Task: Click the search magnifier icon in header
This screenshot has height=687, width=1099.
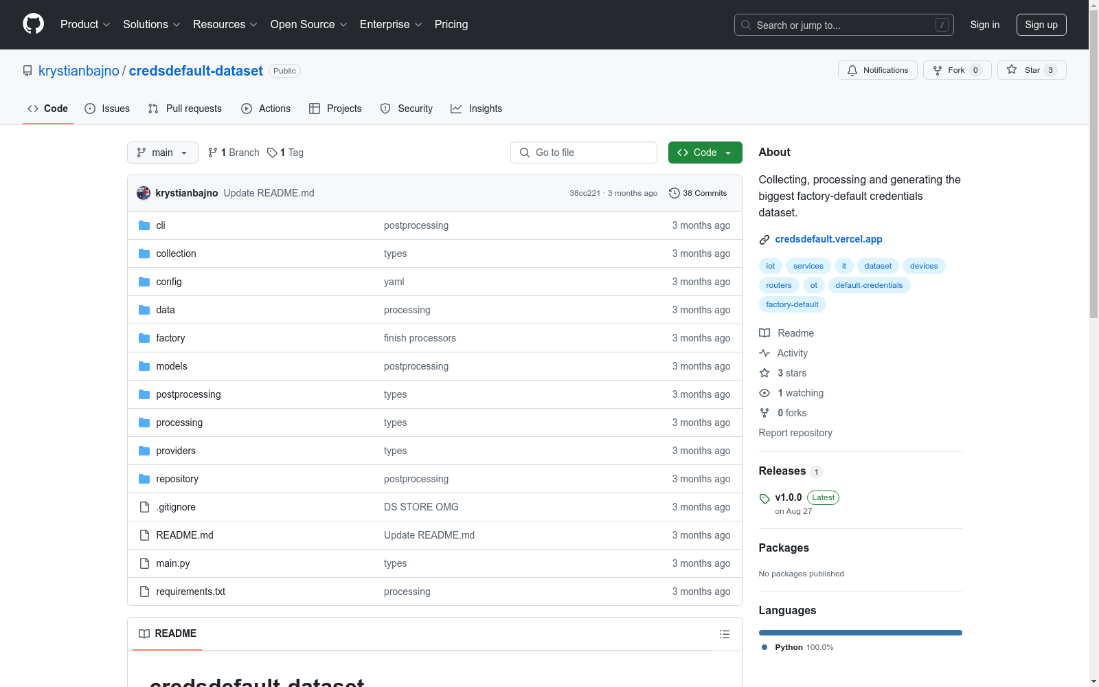Action: point(746,25)
